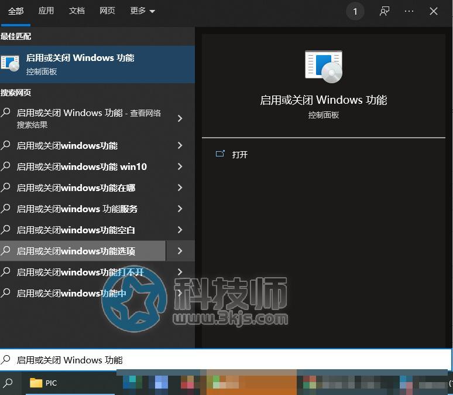Screen dimensions: 453x395
Task: Click the large Windows features icon in preview
Action: [x=324, y=66]
